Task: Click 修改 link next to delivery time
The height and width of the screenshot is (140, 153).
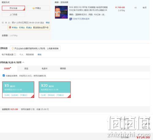Action: [x=48, y=23]
